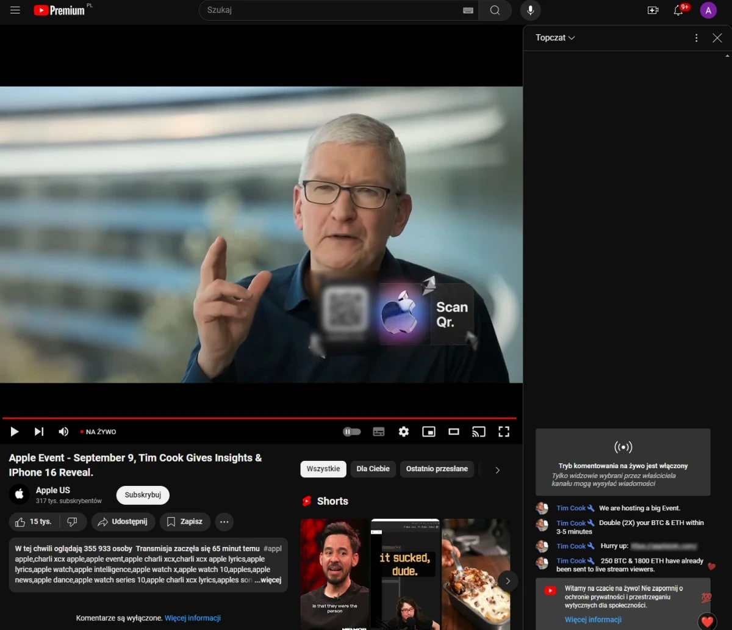Viewport: 732px width, 630px height.
Task: Open the video settings gear
Action: [404, 432]
